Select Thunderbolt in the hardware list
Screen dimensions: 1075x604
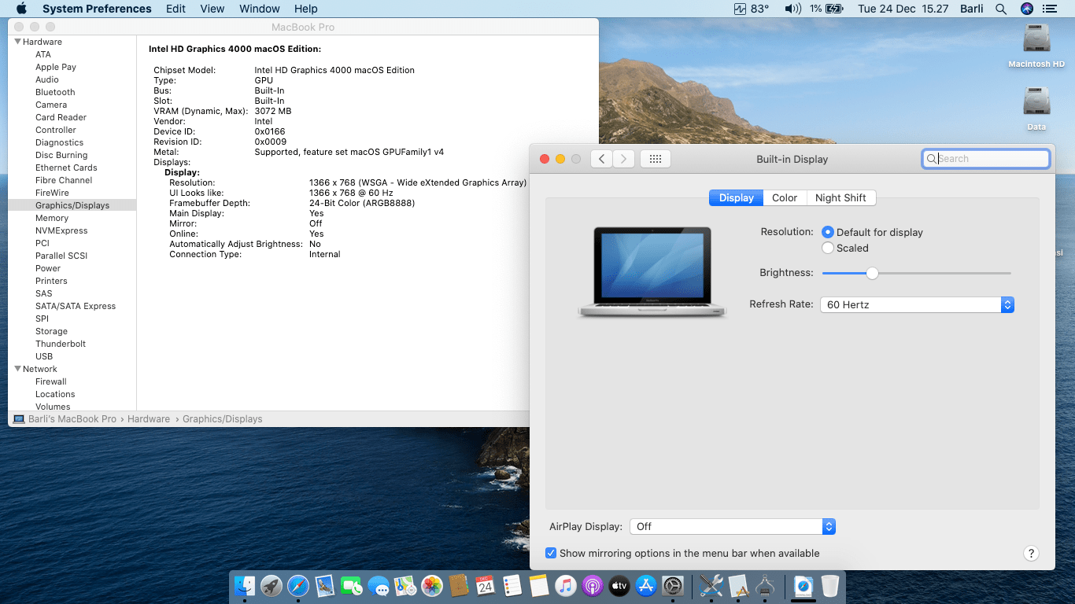click(61, 344)
